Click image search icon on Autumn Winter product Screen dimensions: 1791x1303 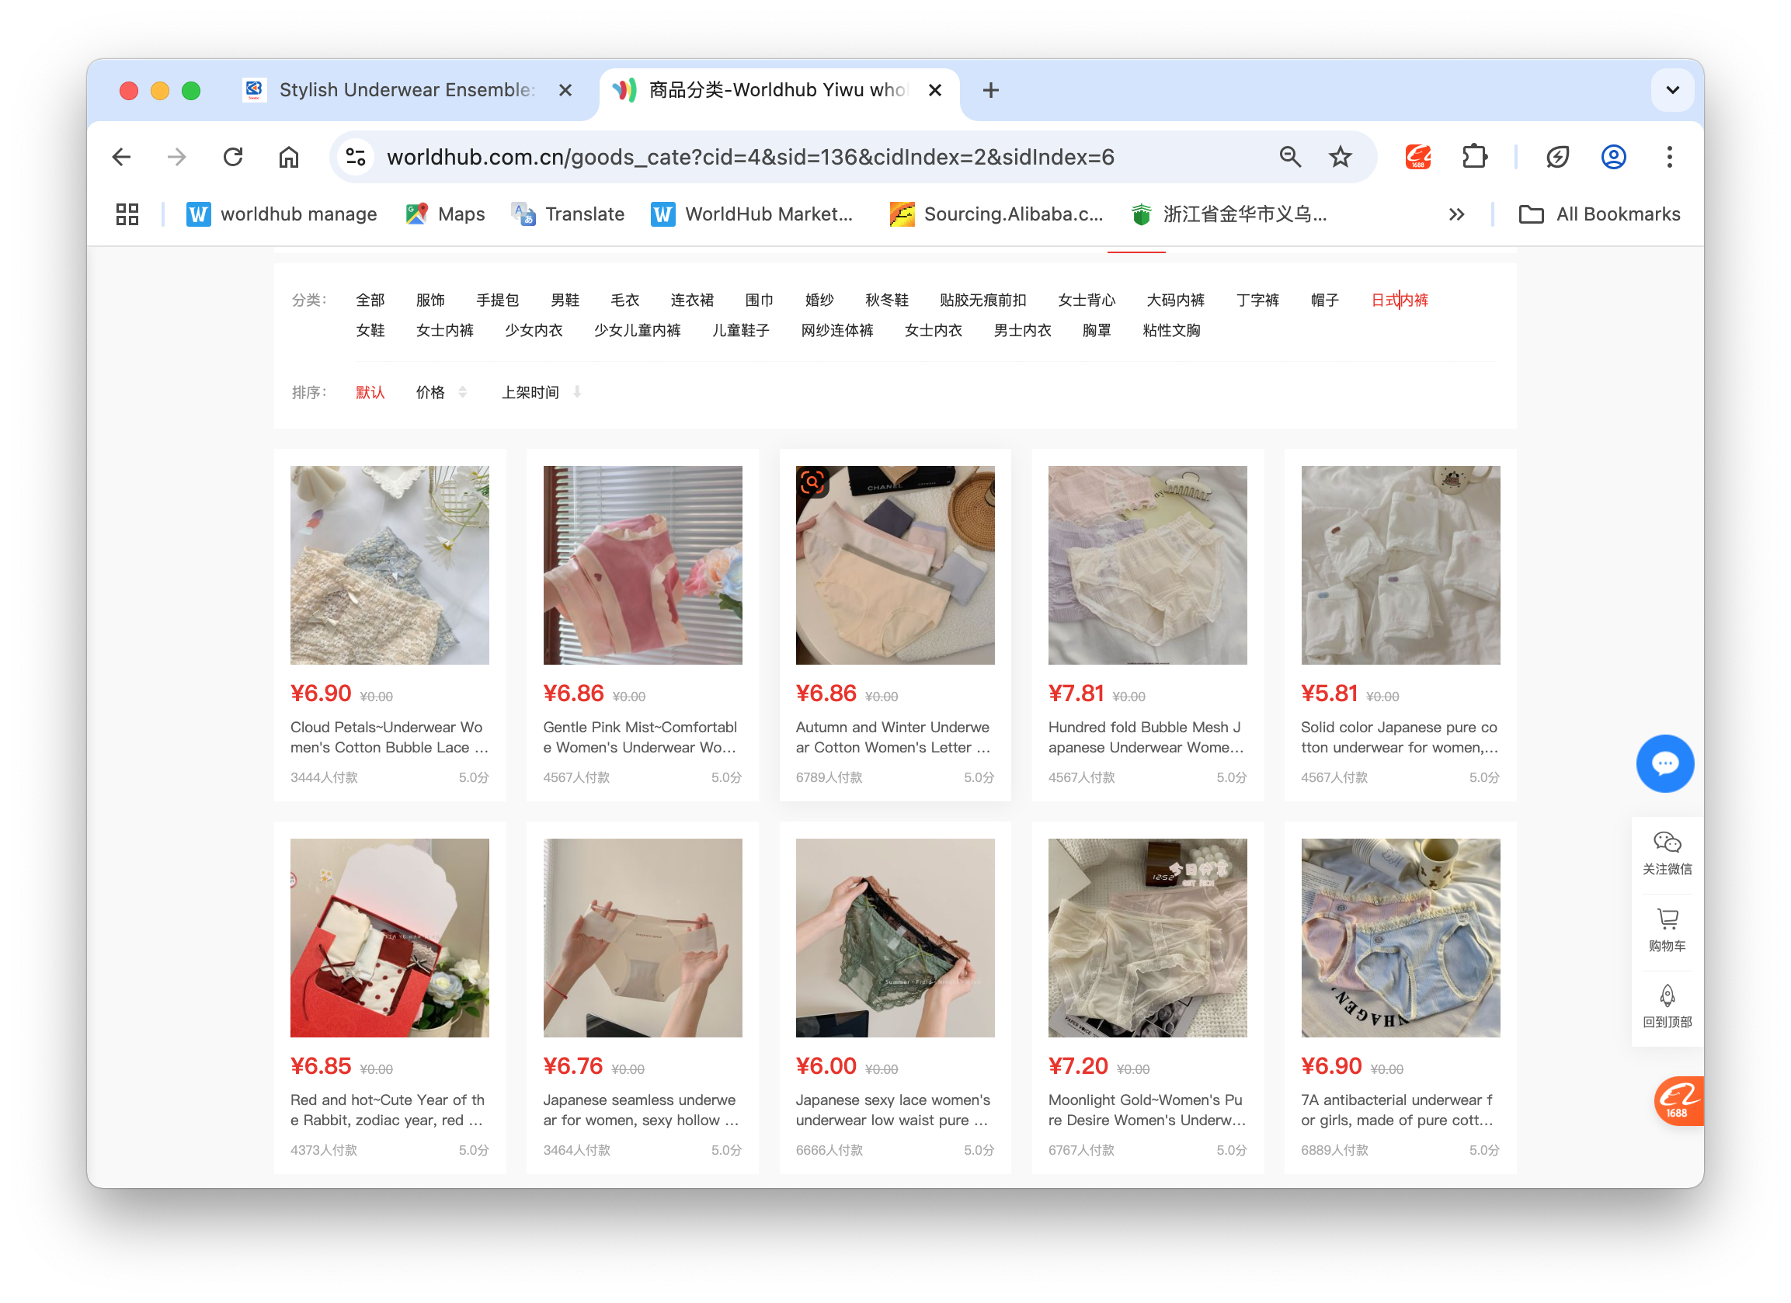tap(812, 481)
